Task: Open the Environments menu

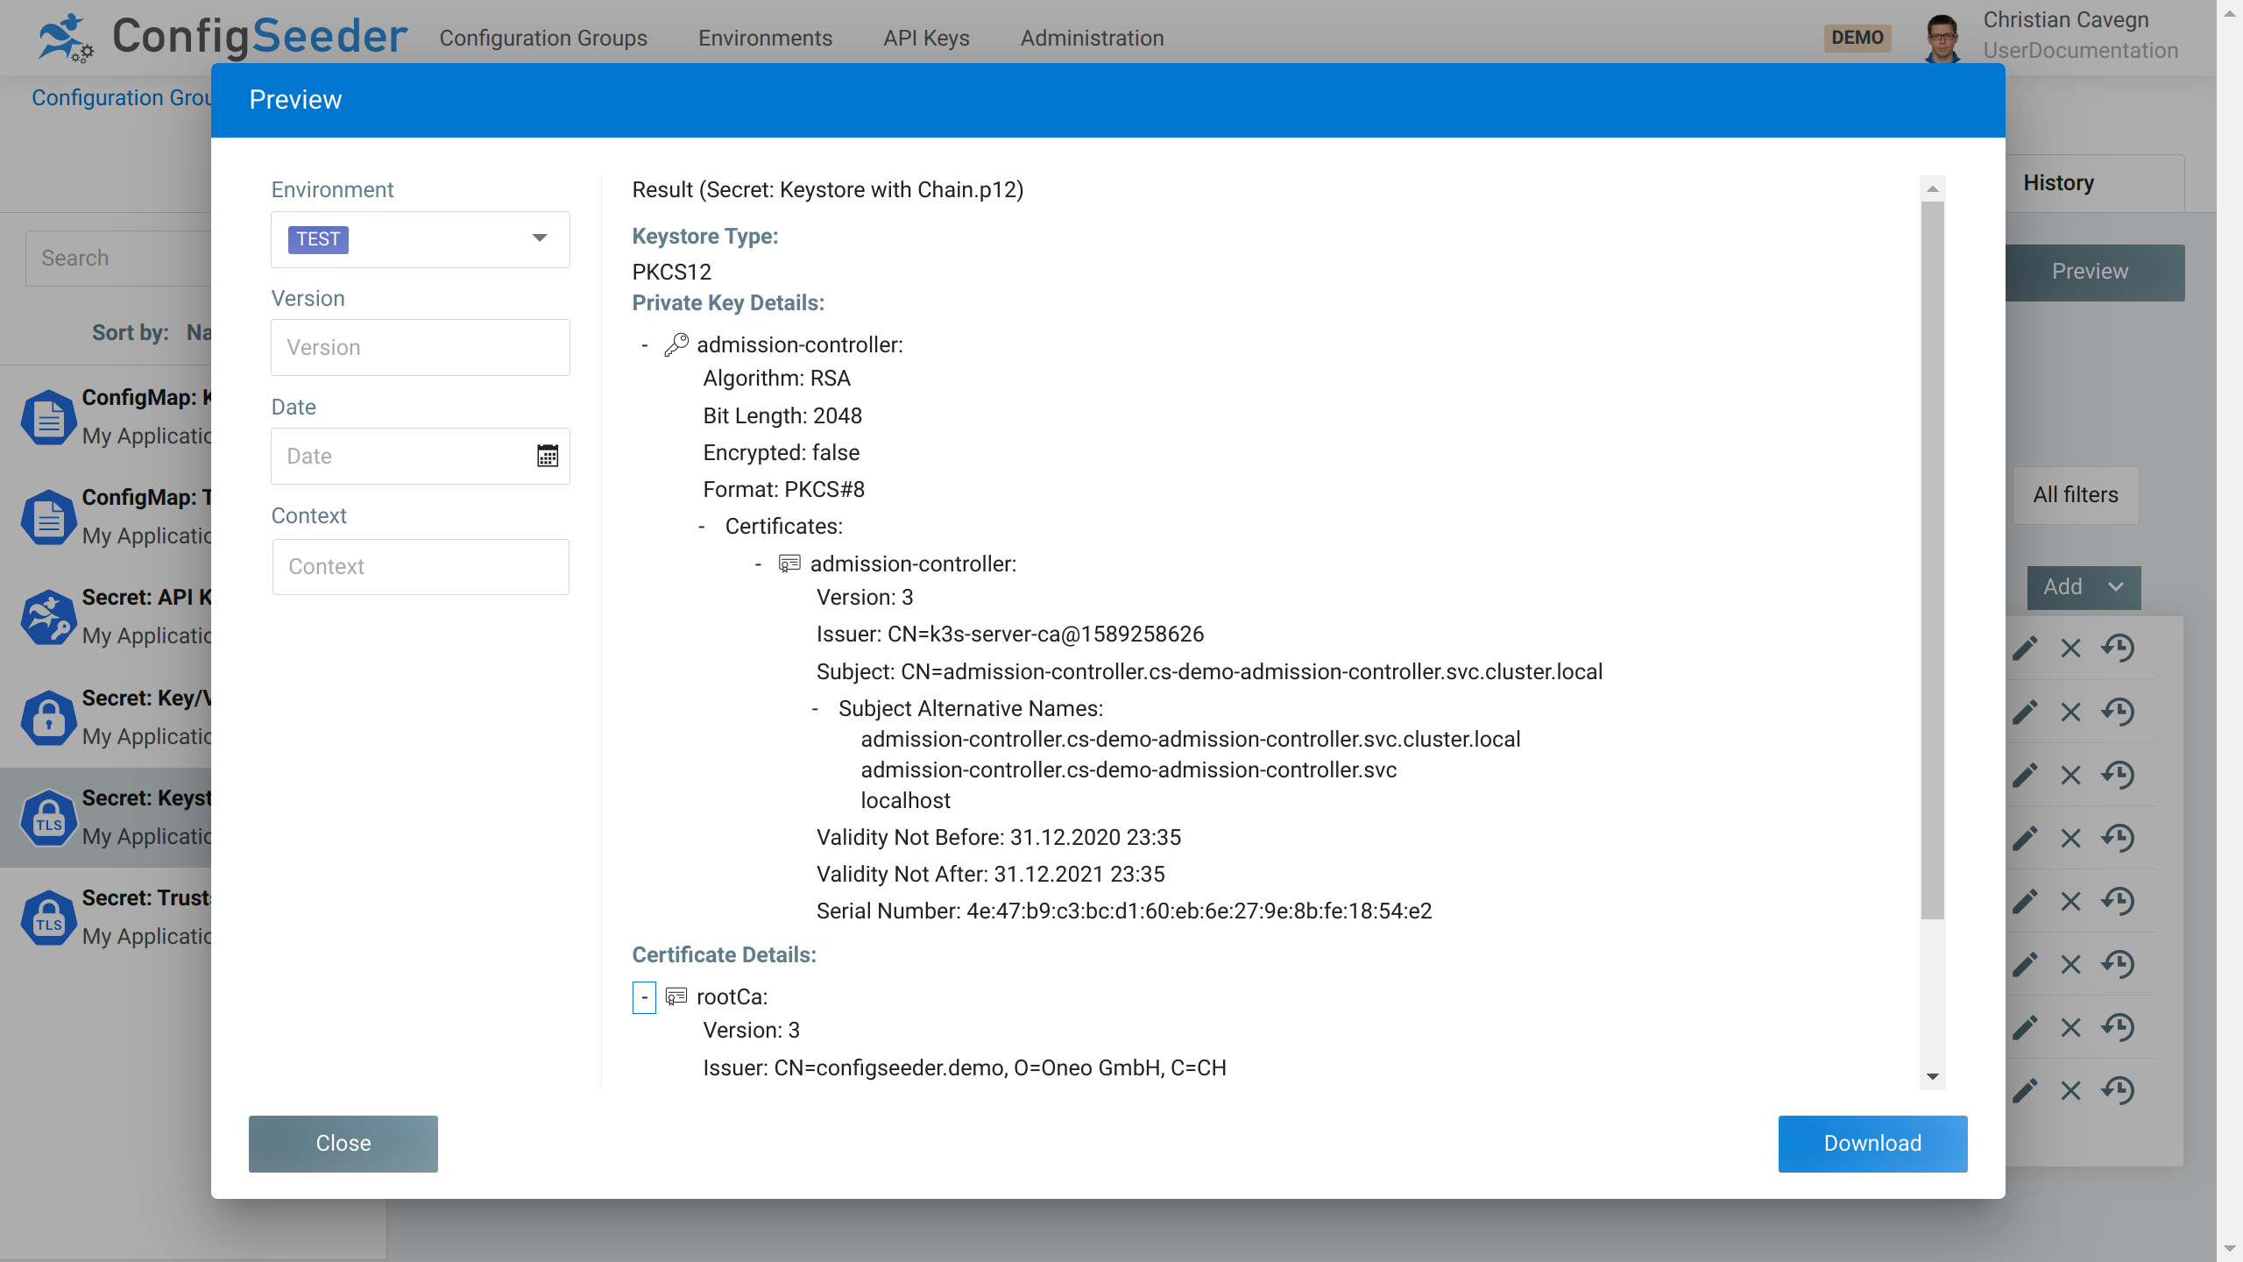Action: click(x=765, y=38)
